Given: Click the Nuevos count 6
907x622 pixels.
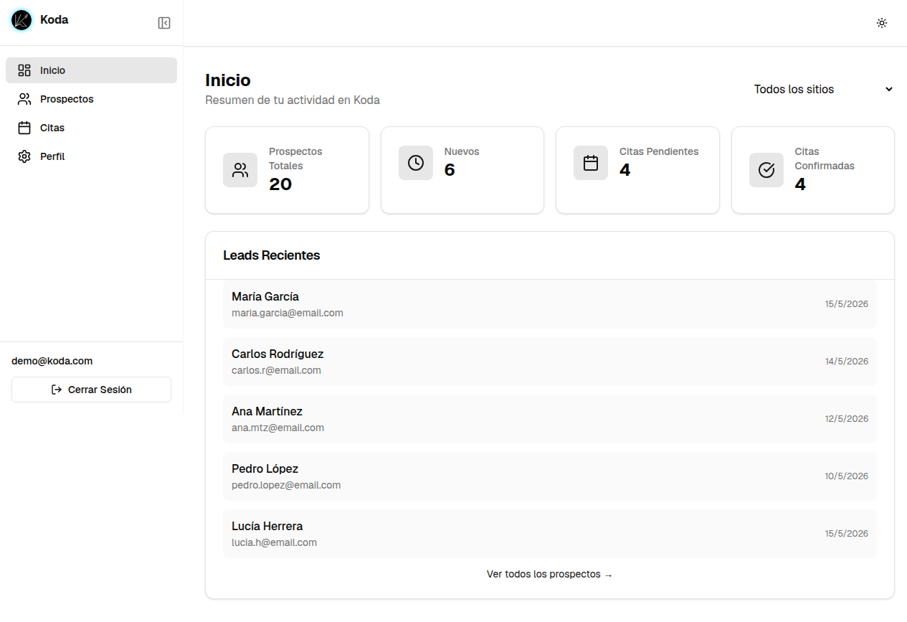Looking at the screenshot, I should click(x=450, y=170).
